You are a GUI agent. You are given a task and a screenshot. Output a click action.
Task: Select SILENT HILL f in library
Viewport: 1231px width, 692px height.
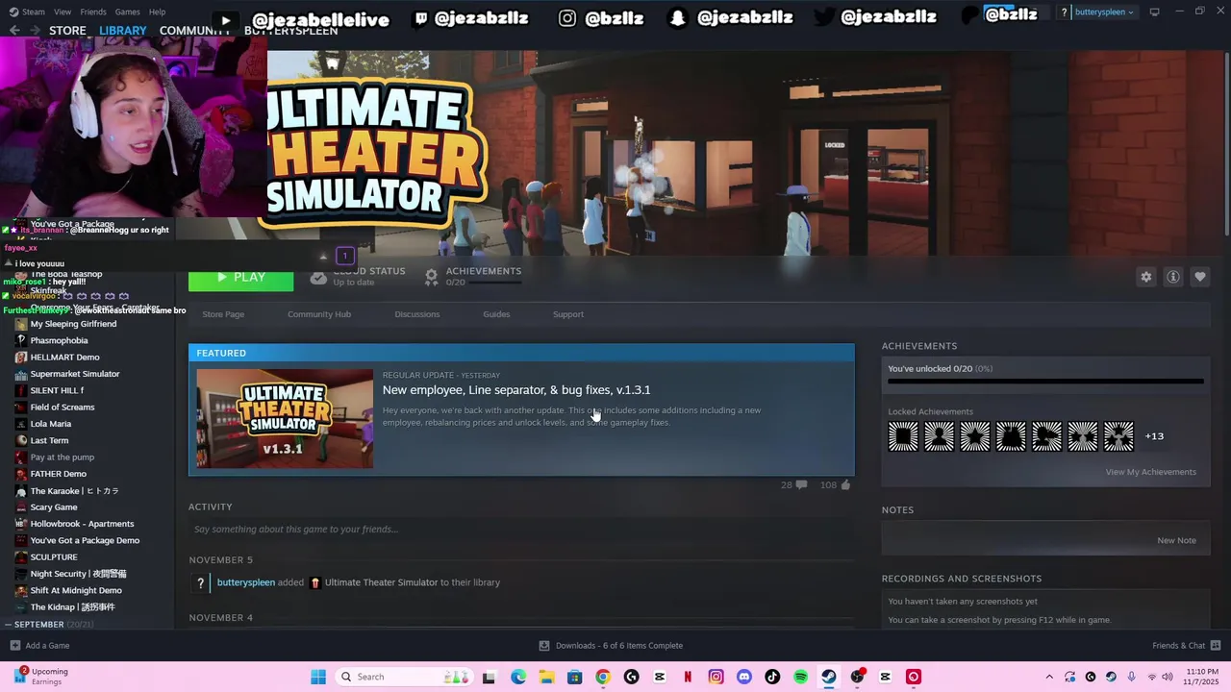pos(57,390)
